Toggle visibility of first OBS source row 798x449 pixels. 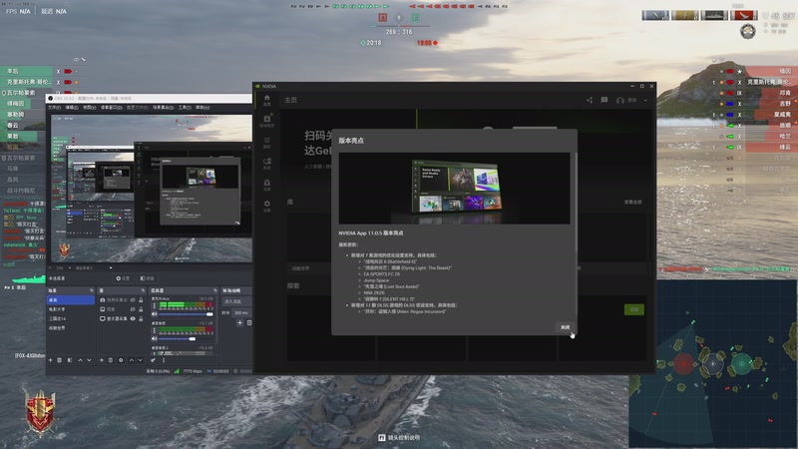point(133,300)
